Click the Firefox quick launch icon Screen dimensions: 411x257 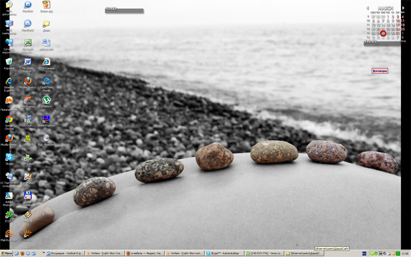22,253
